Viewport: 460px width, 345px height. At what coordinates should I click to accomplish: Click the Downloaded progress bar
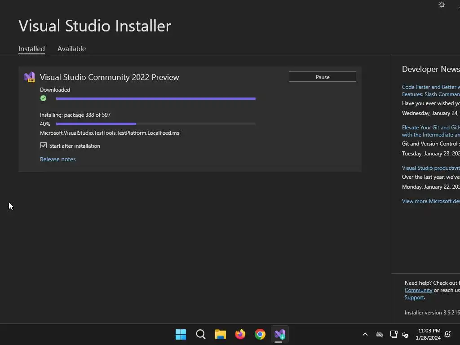tap(156, 98)
